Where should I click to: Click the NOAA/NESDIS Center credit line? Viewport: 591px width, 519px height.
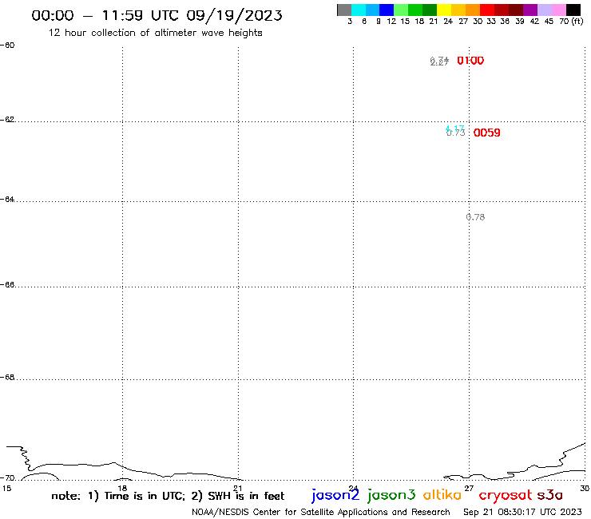coord(321,512)
